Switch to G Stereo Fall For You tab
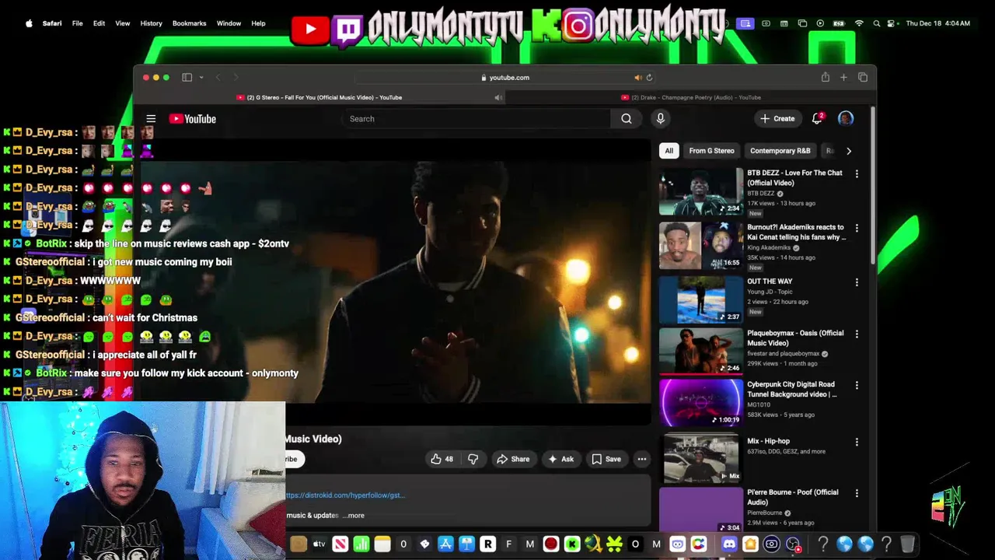Image resolution: width=995 pixels, height=560 pixels. [x=319, y=97]
